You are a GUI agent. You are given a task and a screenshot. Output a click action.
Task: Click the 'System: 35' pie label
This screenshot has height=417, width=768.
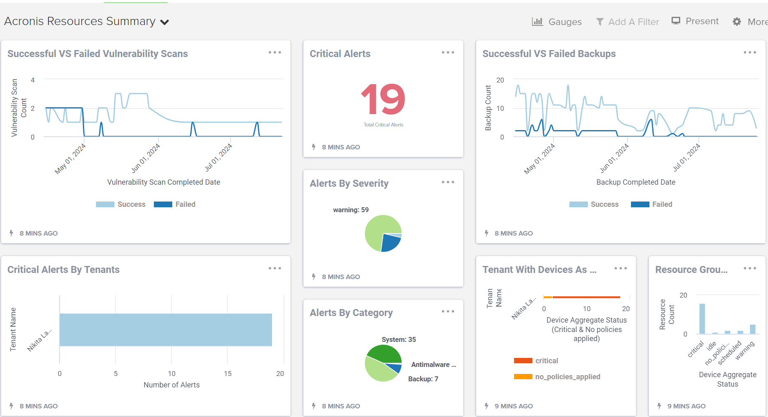point(399,339)
